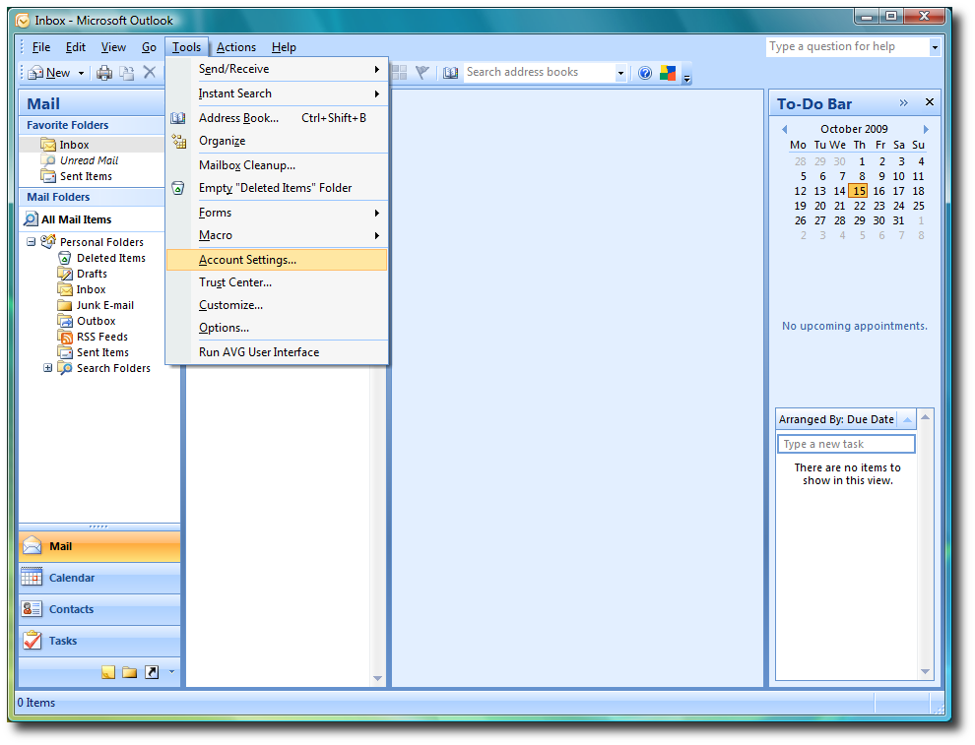Open Send/Receive submenu
The height and width of the screenshot is (745, 975).
278,69
